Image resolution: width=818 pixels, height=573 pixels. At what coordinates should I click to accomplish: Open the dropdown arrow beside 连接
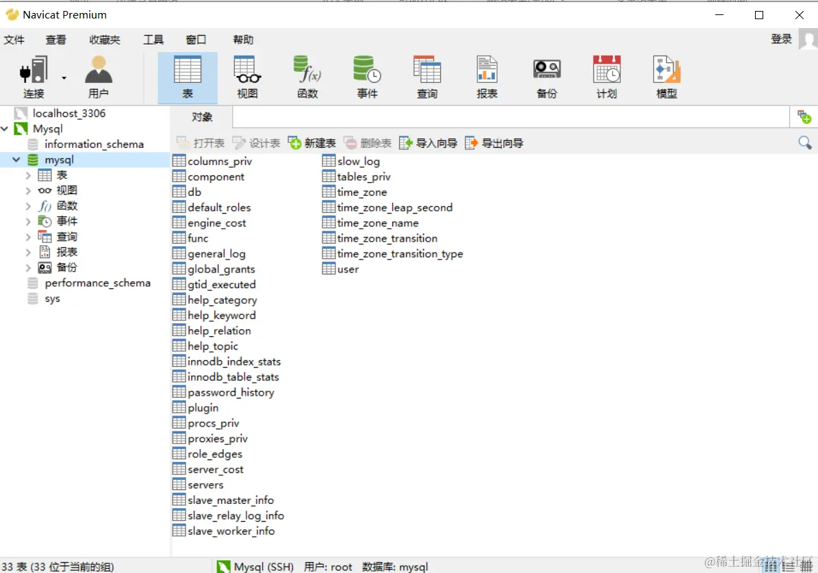pos(64,78)
